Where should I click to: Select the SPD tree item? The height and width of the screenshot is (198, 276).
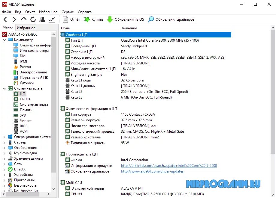(23, 115)
